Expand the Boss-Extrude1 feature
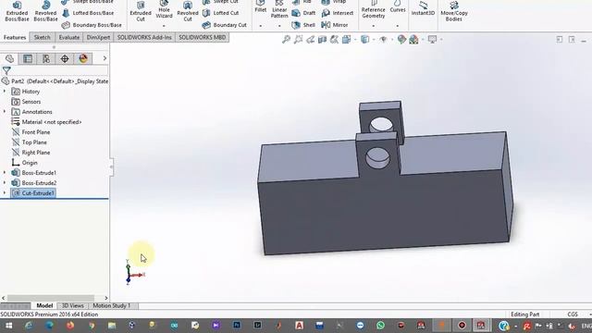592x333 pixels. pyautogui.click(x=5, y=173)
